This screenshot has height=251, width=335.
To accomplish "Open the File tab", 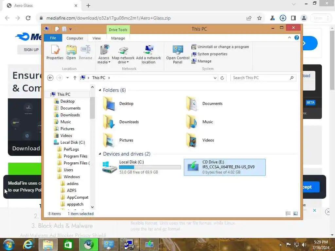I will 53,38.
